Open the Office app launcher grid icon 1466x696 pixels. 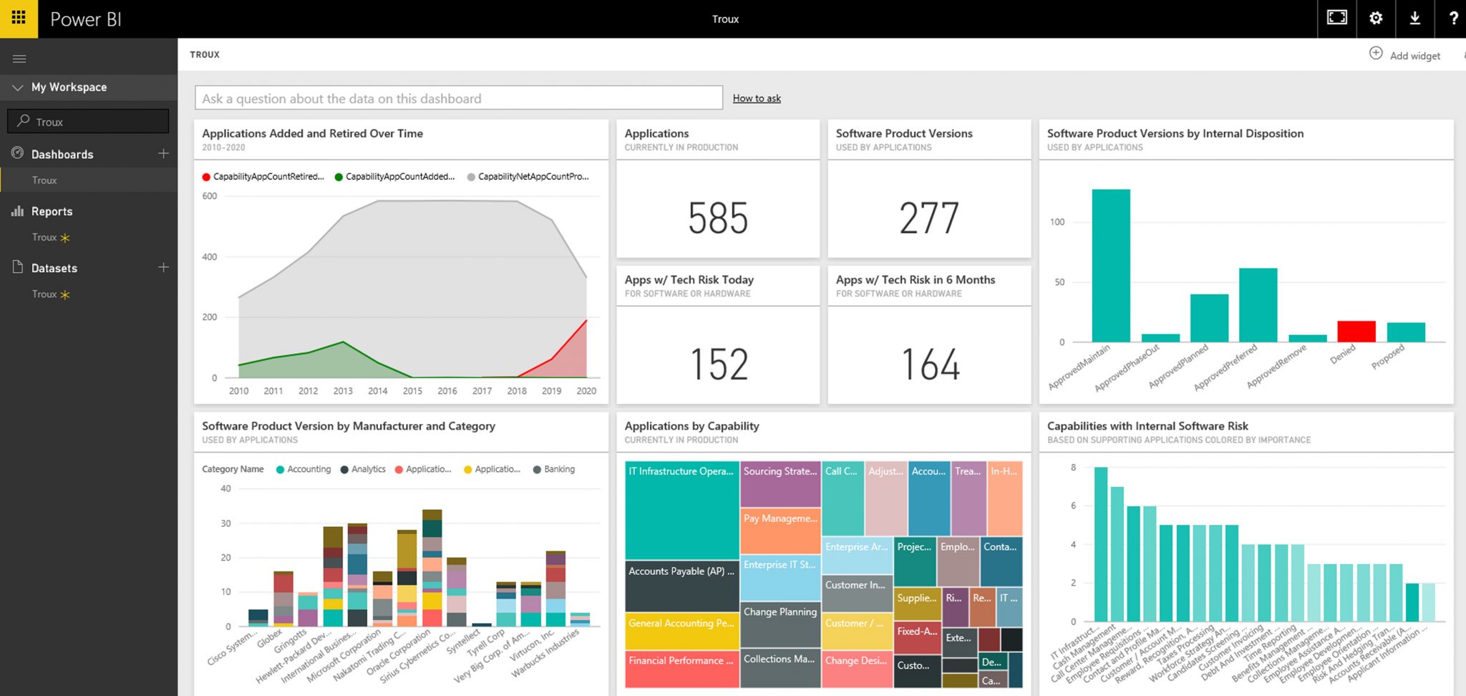coord(18,18)
